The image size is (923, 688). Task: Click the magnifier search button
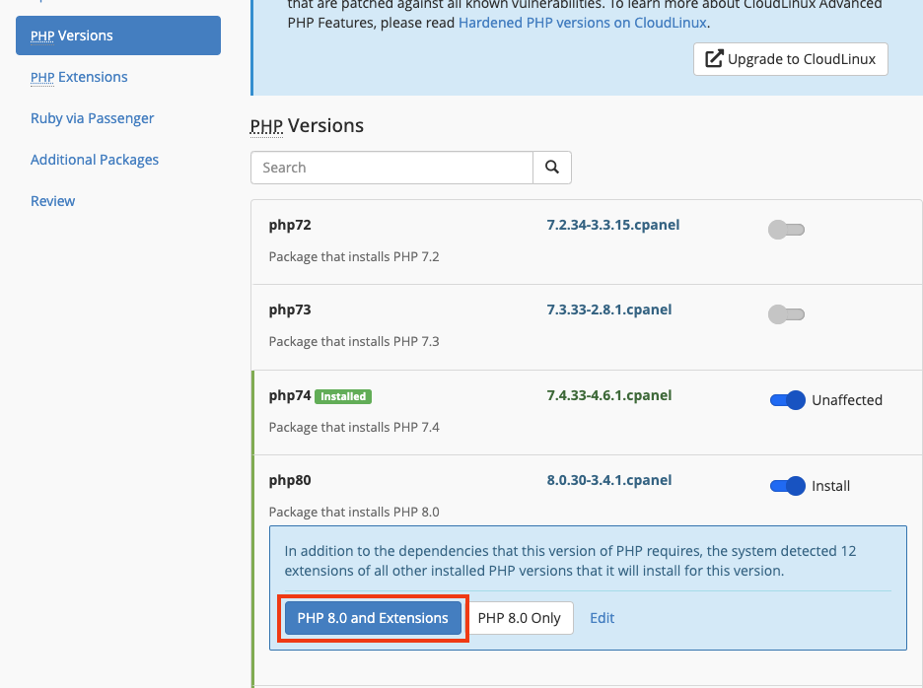coord(552,168)
